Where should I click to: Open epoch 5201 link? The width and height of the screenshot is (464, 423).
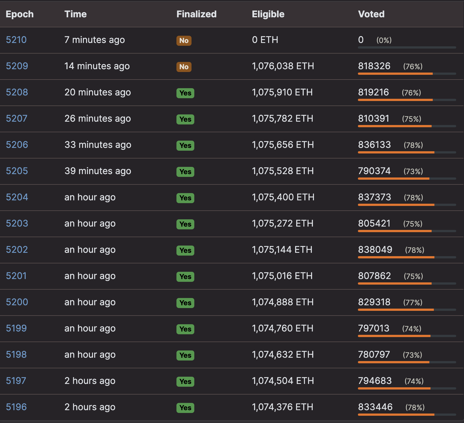coord(16,276)
